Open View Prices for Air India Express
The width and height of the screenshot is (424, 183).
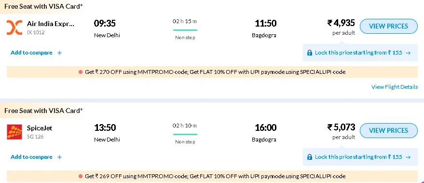point(389,26)
